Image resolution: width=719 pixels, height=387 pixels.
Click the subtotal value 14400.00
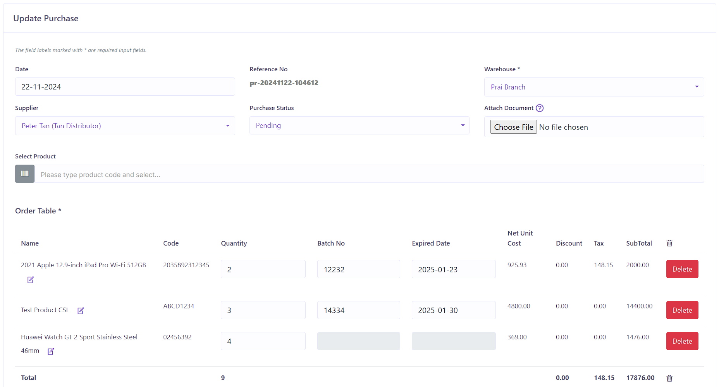(639, 306)
